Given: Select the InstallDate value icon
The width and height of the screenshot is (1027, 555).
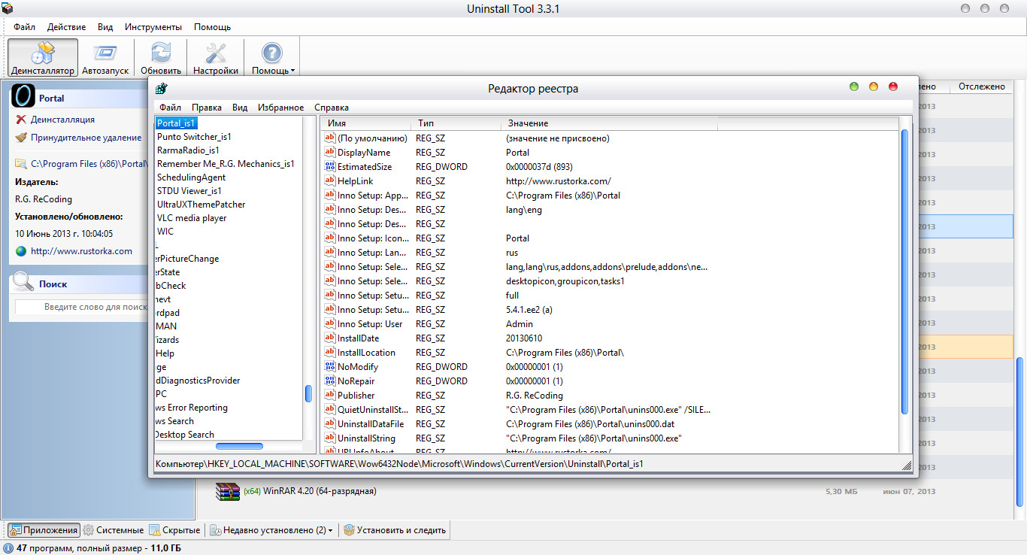Looking at the screenshot, I should 329,338.
